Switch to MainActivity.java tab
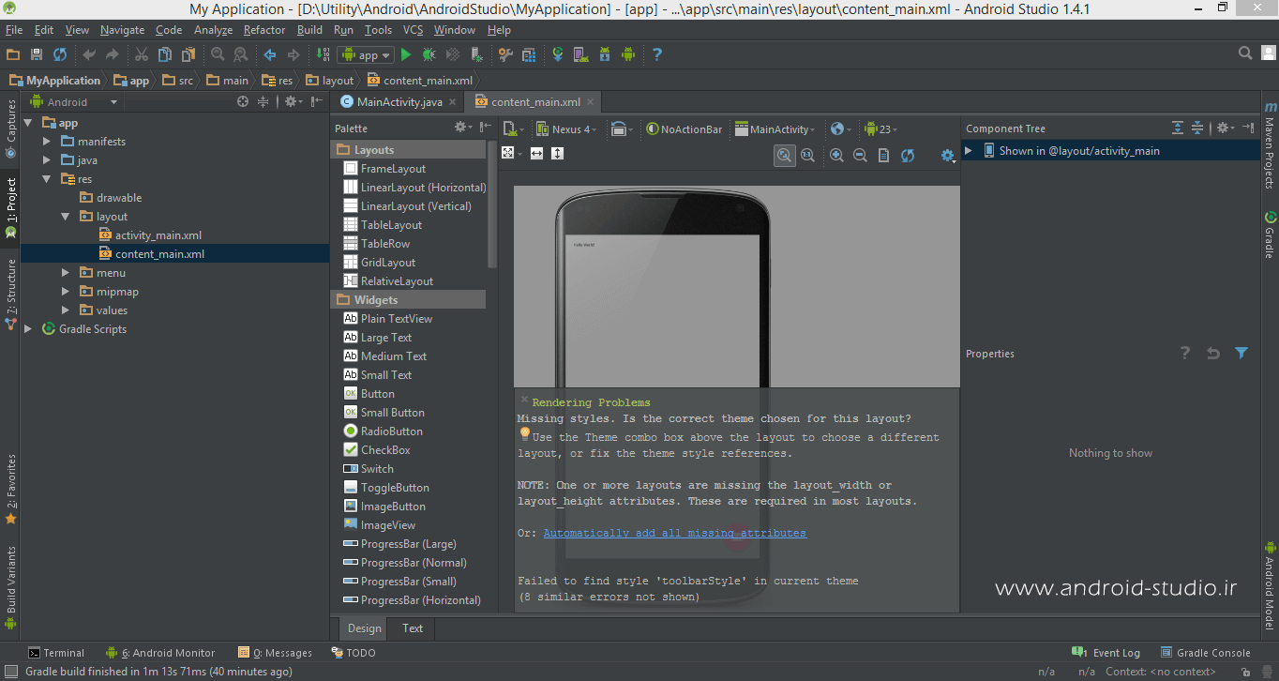Screen dimensions: 1279x681 pos(399,102)
